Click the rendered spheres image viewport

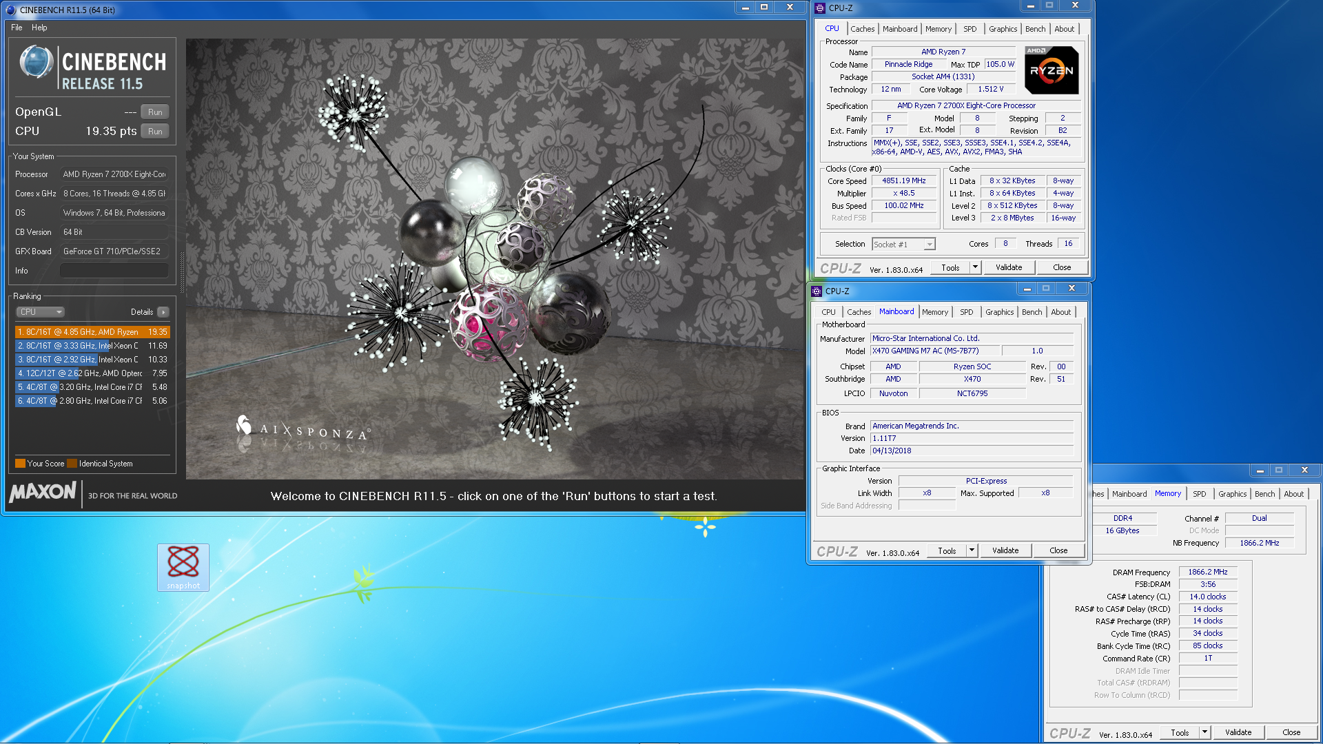tap(495, 258)
